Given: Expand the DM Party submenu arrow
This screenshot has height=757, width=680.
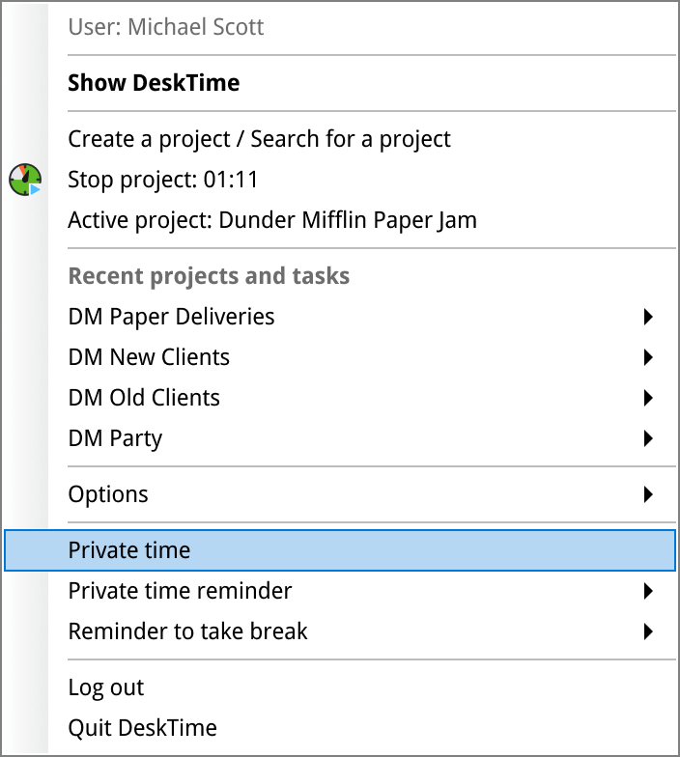Looking at the screenshot, I should coord(648,438).
